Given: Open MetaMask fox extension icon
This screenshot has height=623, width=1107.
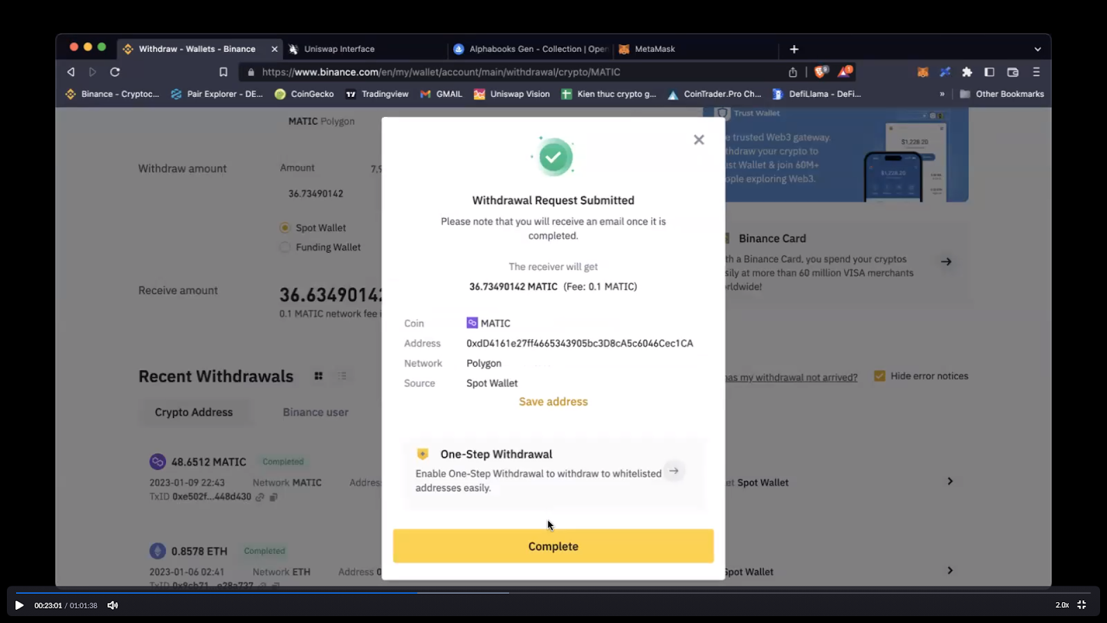Looking at the screenshot, I should (x=923, y=72).
